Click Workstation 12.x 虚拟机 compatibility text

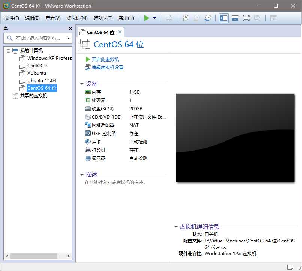[x=230, y=254]
